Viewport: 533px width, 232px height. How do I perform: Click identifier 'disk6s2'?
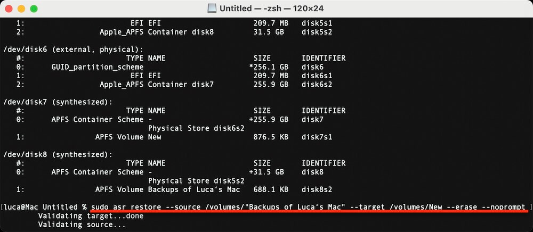pyautogui.click(x=317, y=85)
